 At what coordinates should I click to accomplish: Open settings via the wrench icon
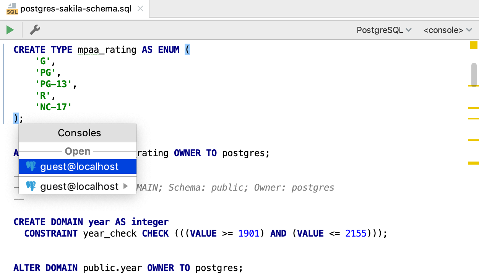click(35, 29)
